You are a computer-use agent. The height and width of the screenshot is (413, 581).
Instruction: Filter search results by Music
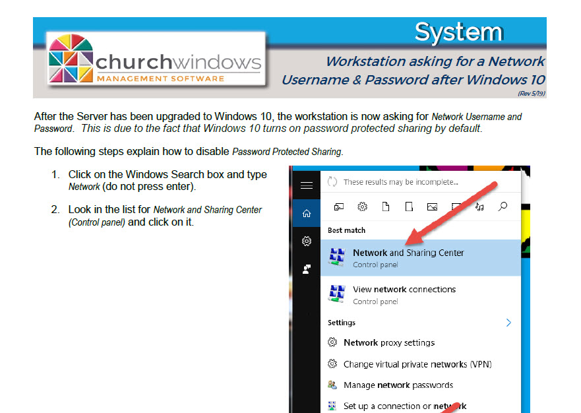pyautogui.click(x=479, y=207)
